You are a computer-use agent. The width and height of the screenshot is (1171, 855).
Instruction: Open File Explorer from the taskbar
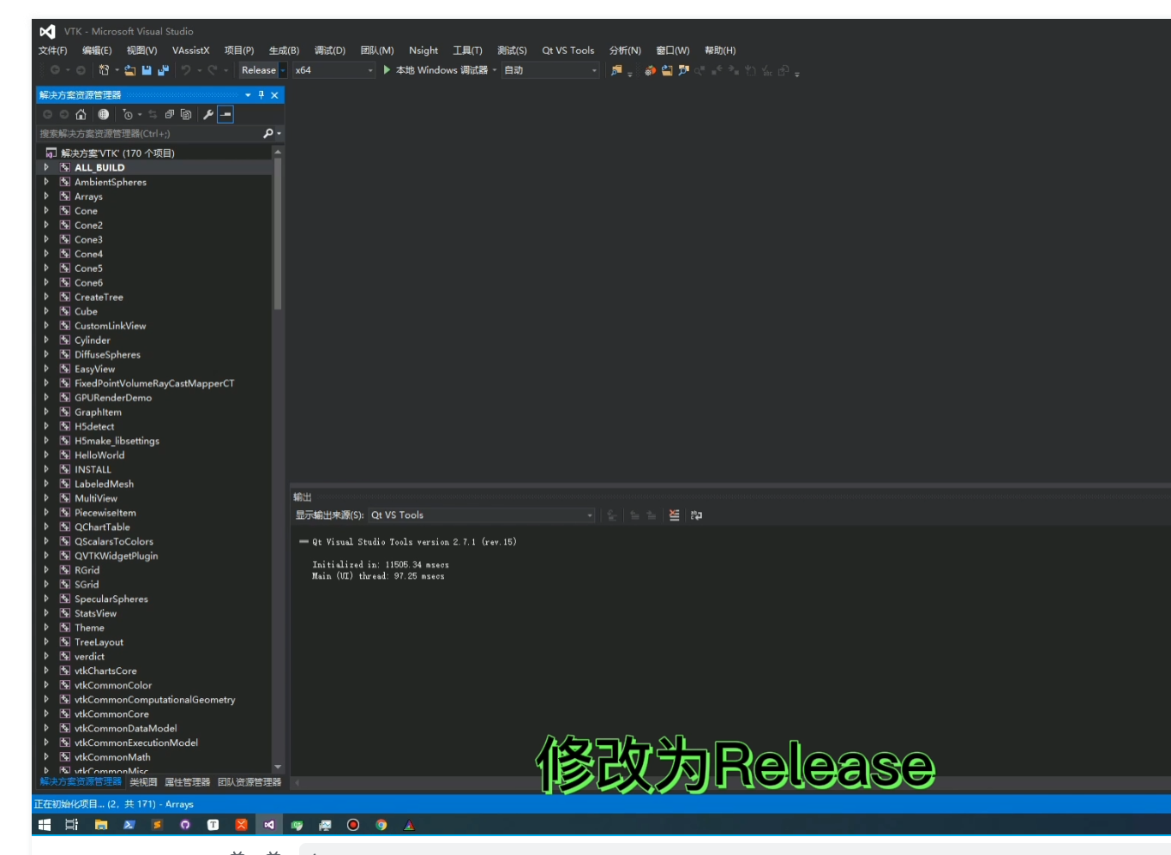tap(101, 825)
